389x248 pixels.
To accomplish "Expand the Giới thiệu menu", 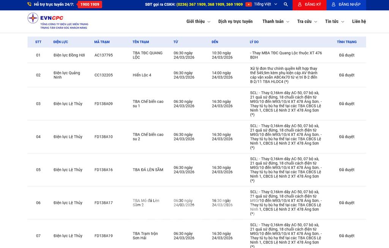I will (198, 22).
